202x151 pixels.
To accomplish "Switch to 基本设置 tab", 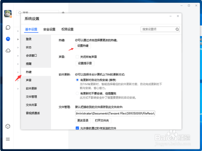I will tap(31, 29).
